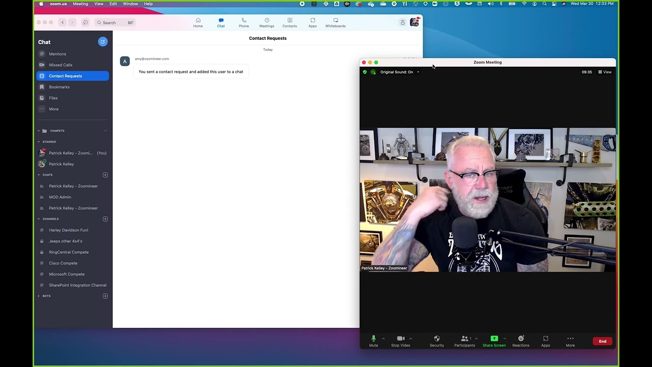Add a channel with CHANNELS plus
The width and height of the screenshot is (652, 367).
tap(105, 219)
